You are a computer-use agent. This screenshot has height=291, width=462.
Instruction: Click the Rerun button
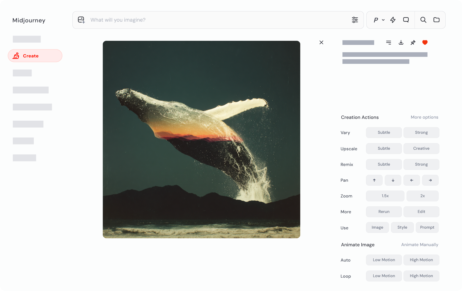point(384,212)
